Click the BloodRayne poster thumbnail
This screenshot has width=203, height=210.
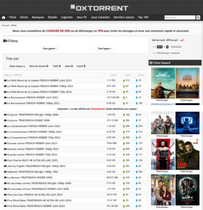(x=163, y=154)
